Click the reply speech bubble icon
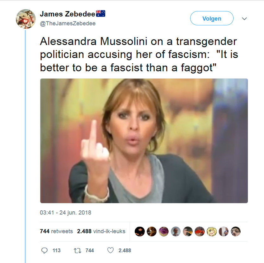This screenshot has width=264, height=263. click(x=44, y=250)
